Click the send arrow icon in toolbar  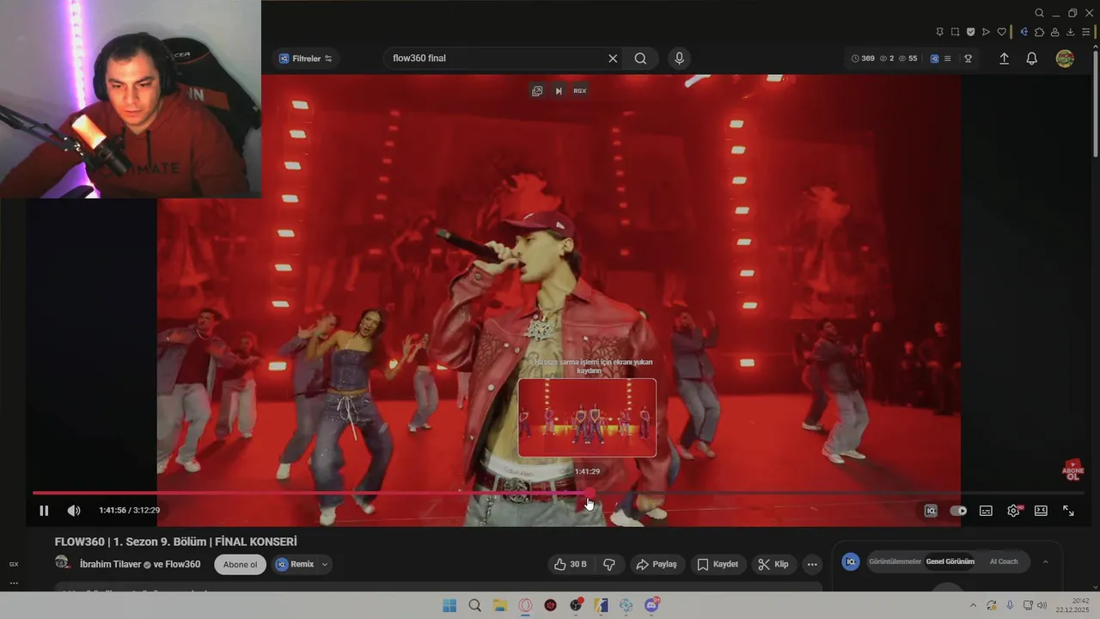(x=986, y=32)
